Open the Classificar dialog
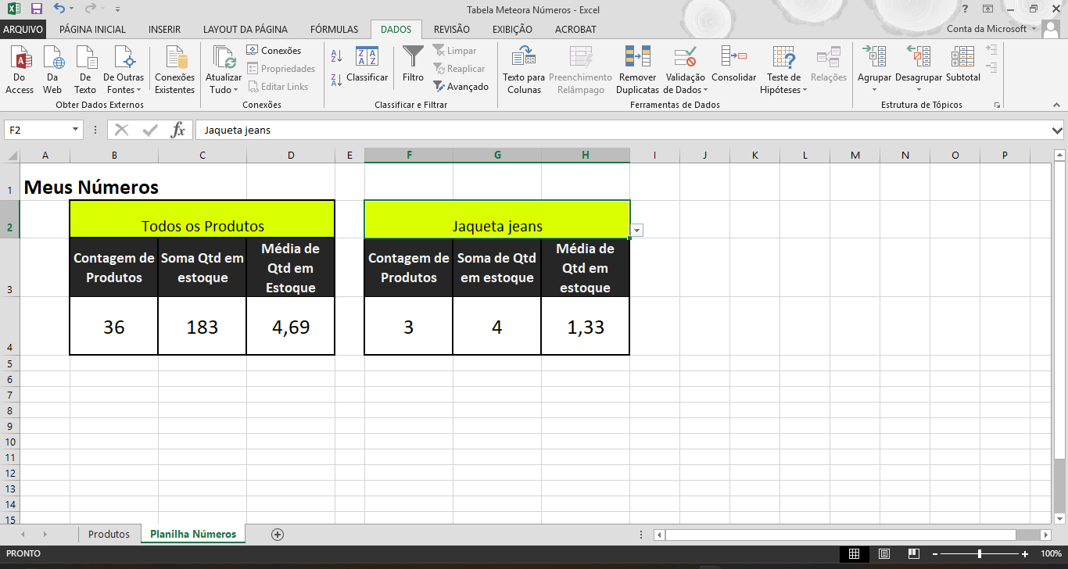Viewport: 1068px width, 569px height. (367, 65)
